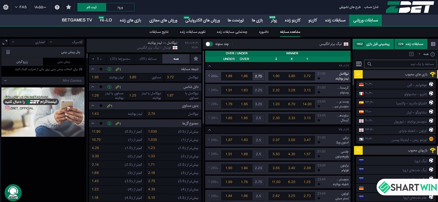
Task: Expand bet slip panel to fullscreen
Action: [5, 43]
